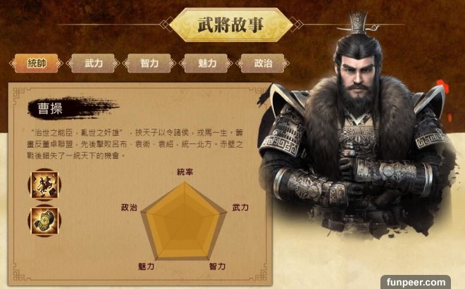The height and width of the screenshot is (289, 465).
Task: Select the 統帥 tab
Action: (x=36, y=63)
